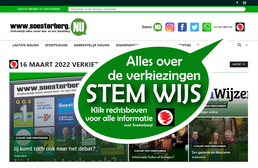Read 'Informatie halen of brengen?' article
Image resolution: width=258 pixels, height=168 pixels.
pyautogui.click(x=153, y=157)
